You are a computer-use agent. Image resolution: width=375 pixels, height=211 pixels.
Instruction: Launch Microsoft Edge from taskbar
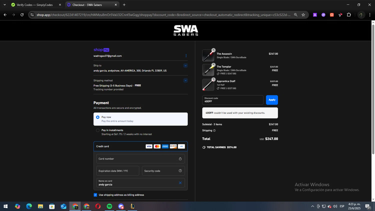point(29,206)
